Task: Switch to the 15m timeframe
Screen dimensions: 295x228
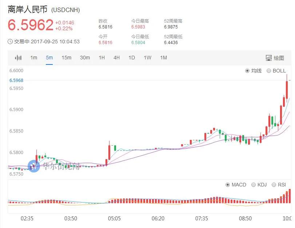Action: tap(67, 58)
